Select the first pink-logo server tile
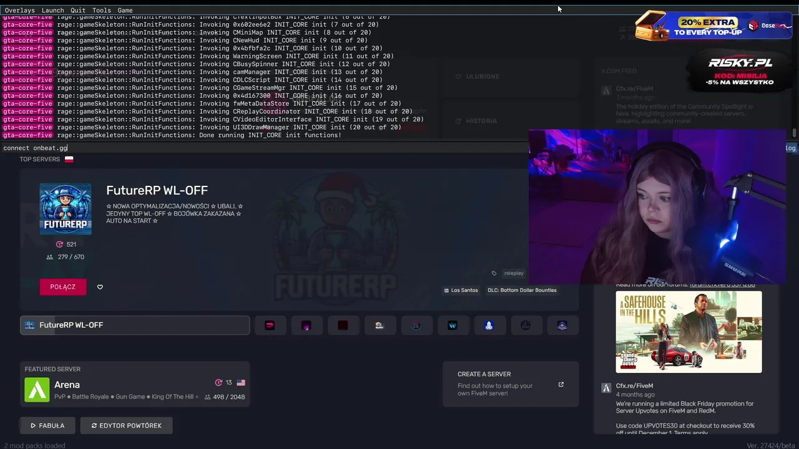 [x=270, y=325]
